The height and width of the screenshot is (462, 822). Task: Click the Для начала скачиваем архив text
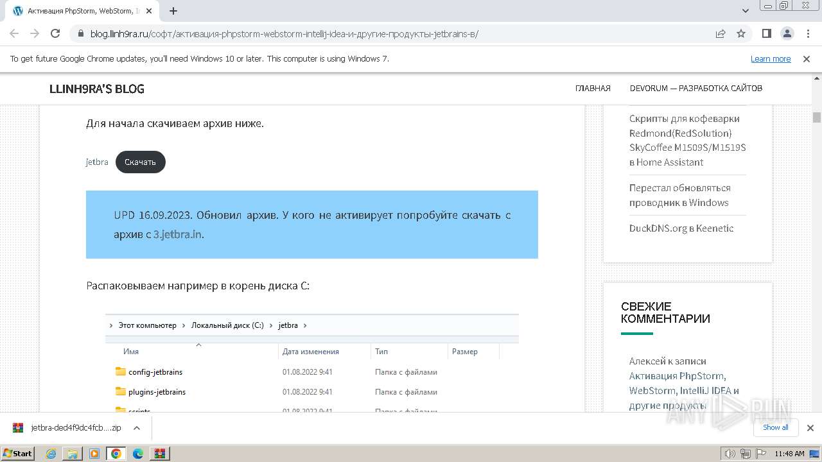(x=175, y=123)
